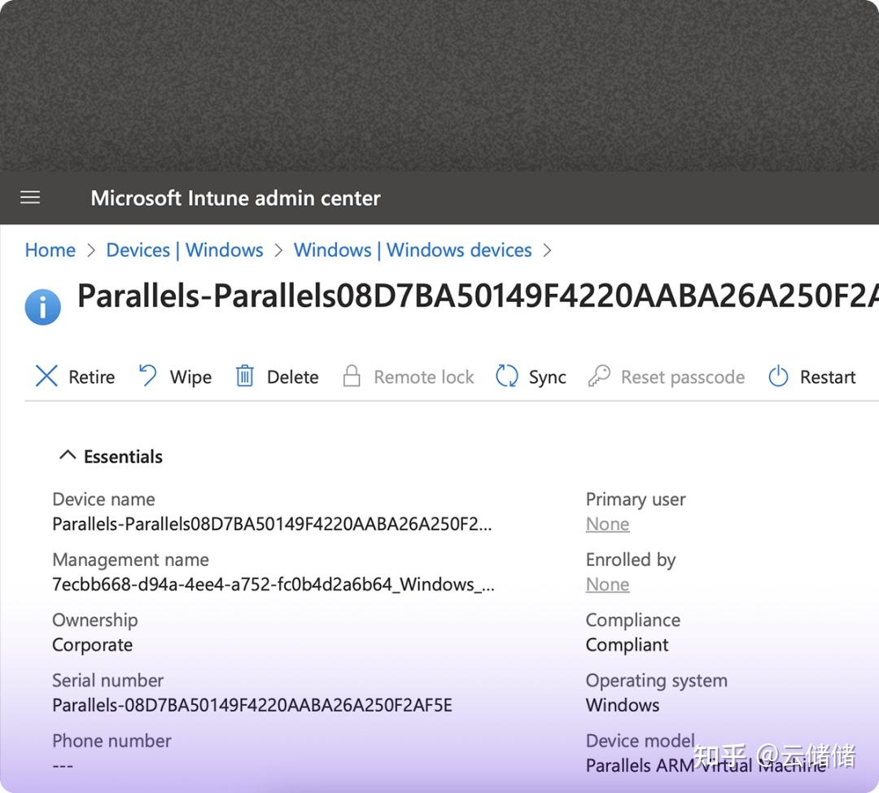Select the Retire action icon
This screenshot has width=879, height=793.
(46, 376)
